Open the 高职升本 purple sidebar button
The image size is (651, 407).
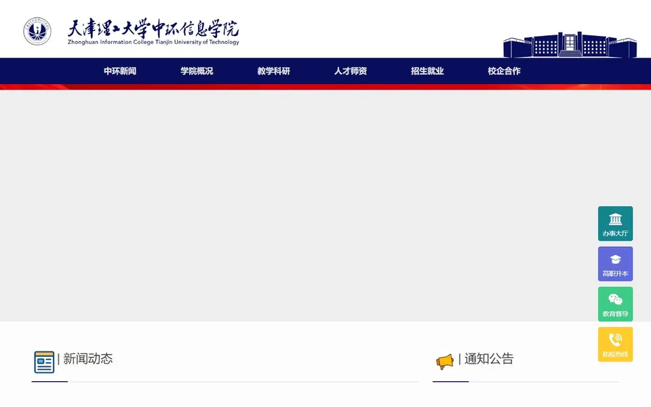615,264
